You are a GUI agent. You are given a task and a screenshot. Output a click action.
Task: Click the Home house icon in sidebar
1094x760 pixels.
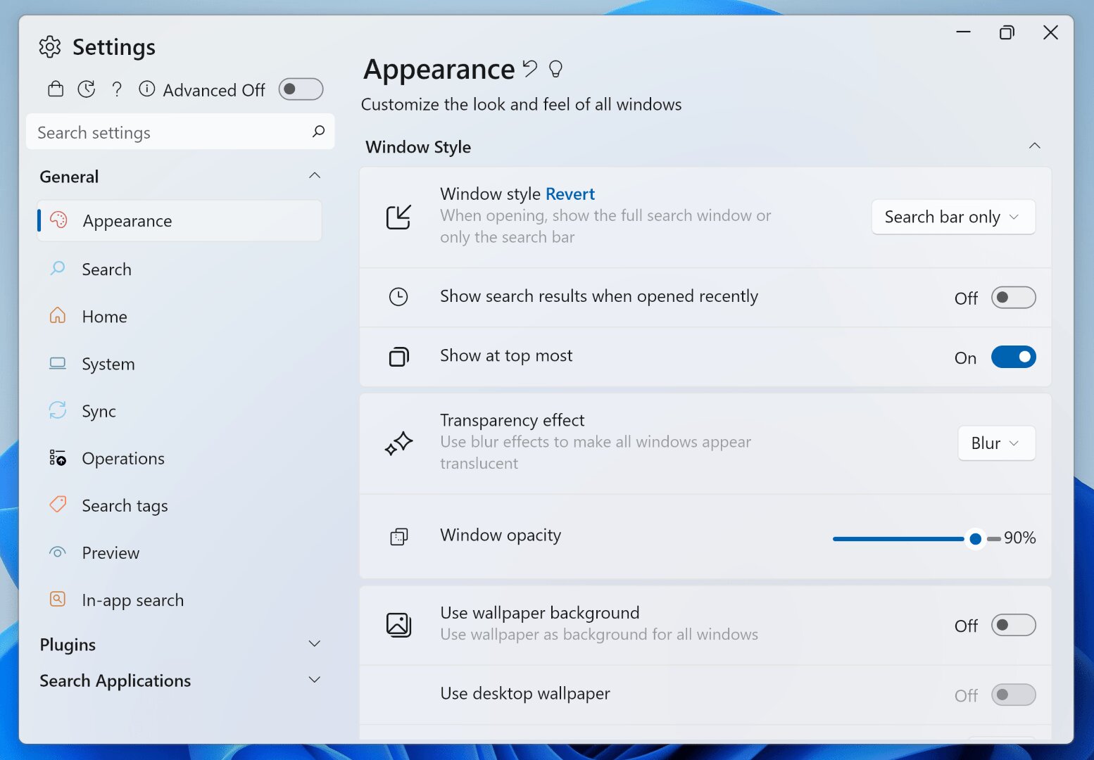pos(58,315)
